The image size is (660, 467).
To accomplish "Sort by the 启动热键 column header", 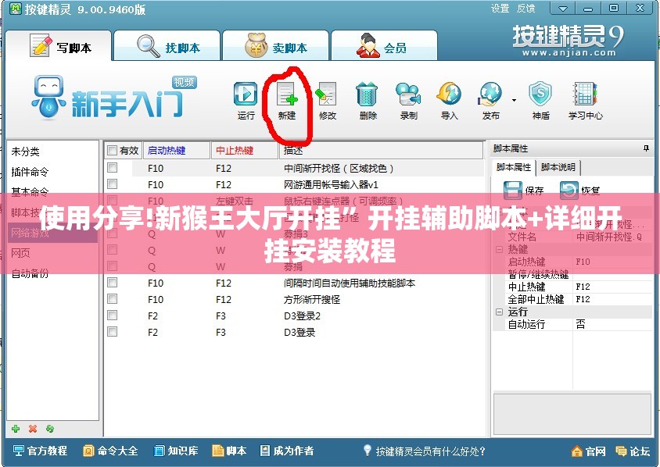I will pos(177,151).
